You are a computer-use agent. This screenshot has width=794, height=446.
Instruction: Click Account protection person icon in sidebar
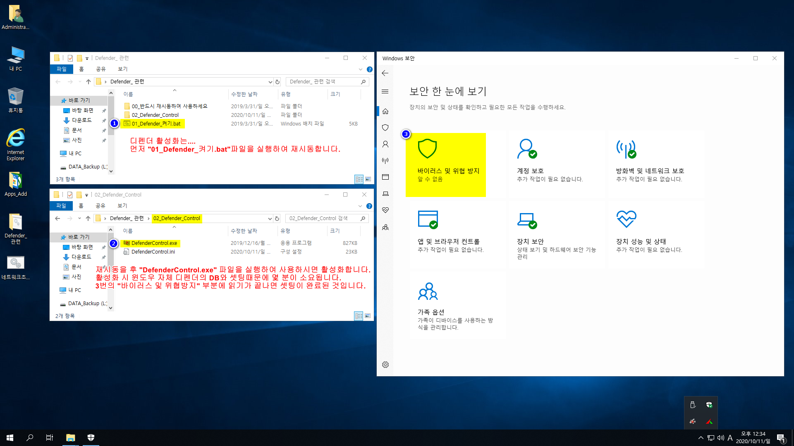tap(385, 144)
